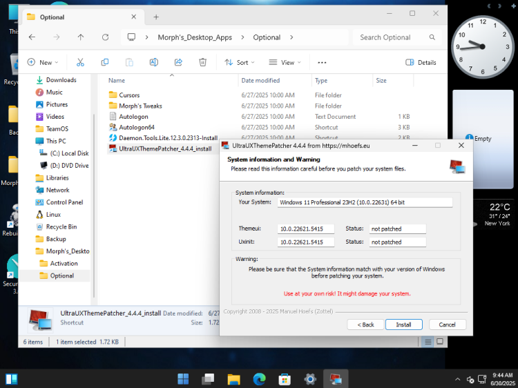Open the View dropdown menu
Image resolution: width=518 pixels, height=388 pixels.
pyautogui.click(x=285, y=62)
